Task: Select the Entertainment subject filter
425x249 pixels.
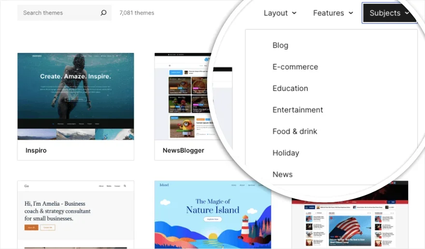Action: click(297, 110)
